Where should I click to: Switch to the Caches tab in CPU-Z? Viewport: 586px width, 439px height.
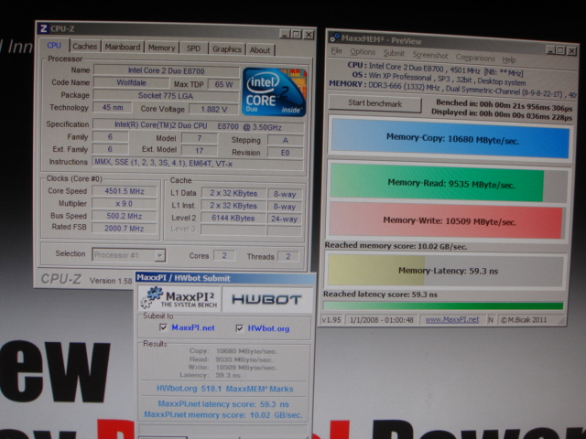click(85, 47)
